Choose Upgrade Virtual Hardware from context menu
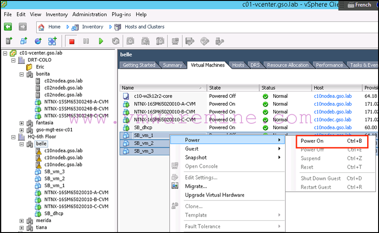379x233 pixels. [227, 195]
